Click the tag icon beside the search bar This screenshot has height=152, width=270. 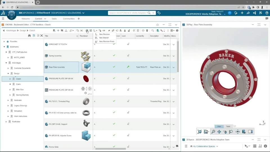[x=159, y=13]
